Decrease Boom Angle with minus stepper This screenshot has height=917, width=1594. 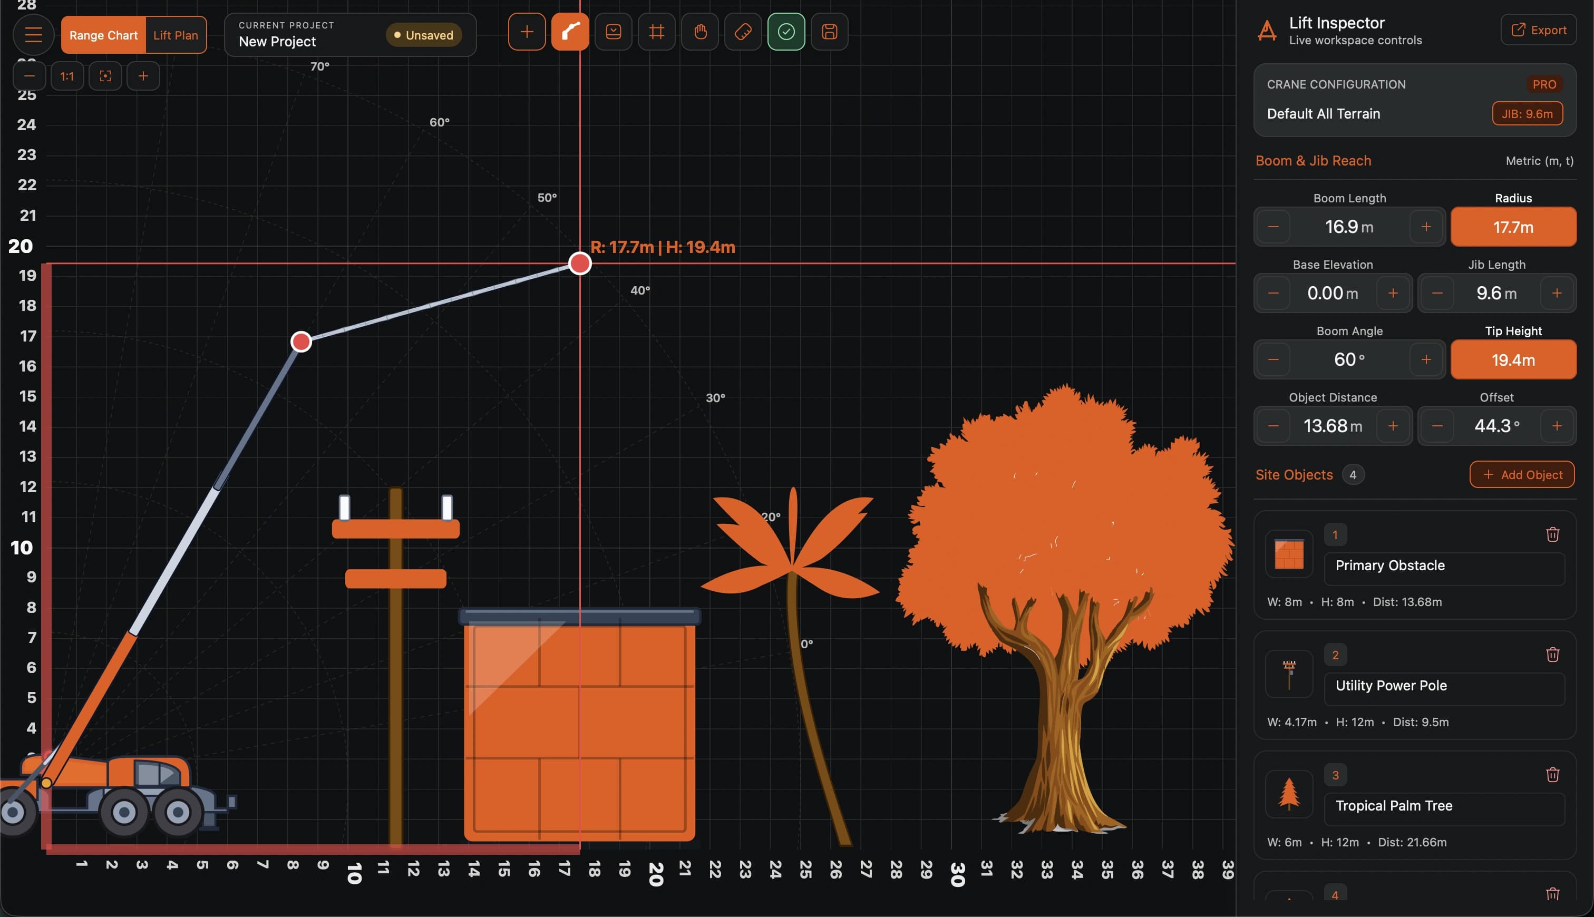(x=1273, y=359)
